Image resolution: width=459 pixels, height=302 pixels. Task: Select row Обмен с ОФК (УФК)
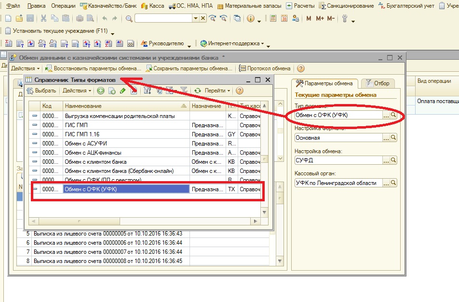[x=146, y=189]
